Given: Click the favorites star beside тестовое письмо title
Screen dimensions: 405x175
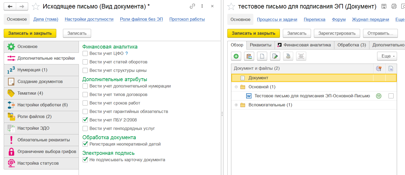Looking at the screenshot, I should pyautogui.click(x=231, y=6).
